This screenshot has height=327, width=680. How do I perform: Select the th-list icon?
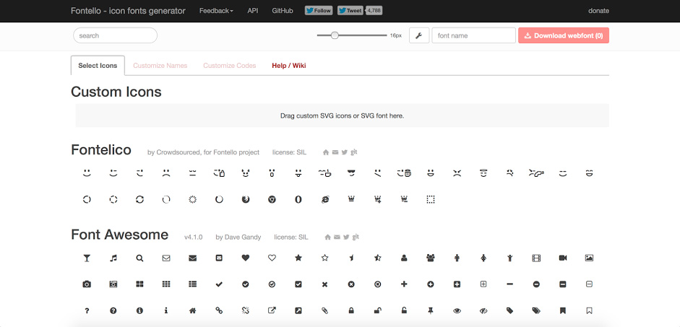[192, 284]
